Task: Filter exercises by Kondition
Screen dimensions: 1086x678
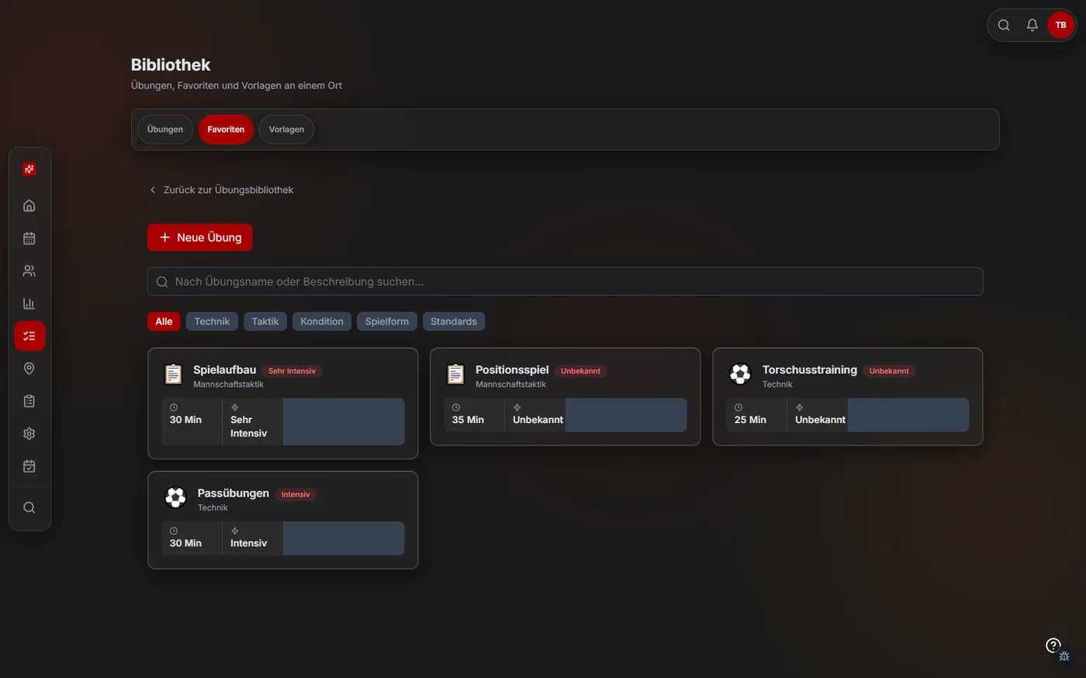Action: pyautogui.click(x=322, y=322)
